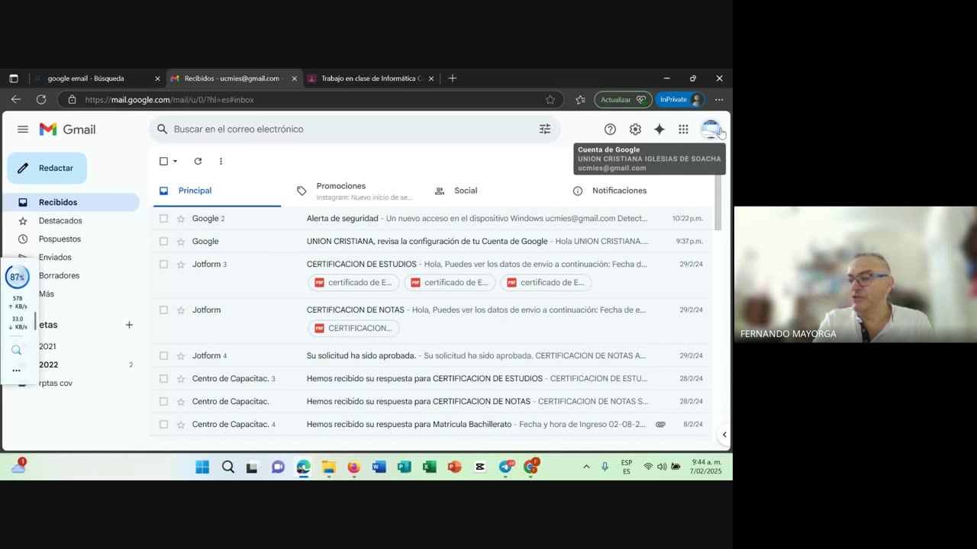Open the more options three-dot menu above inbox
This screenshot has height=549, width=977.
221,161
